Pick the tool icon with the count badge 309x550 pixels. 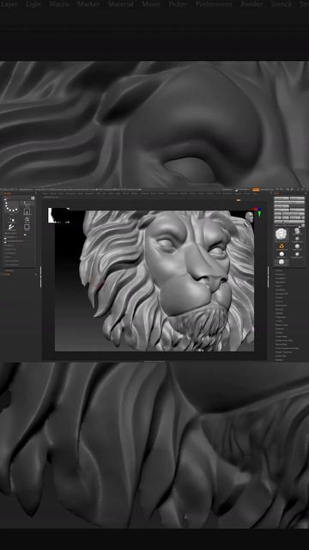298,231
